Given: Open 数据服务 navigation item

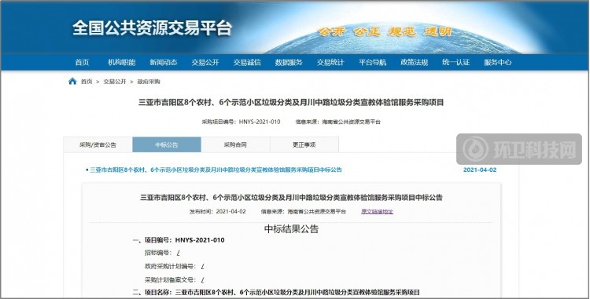Looking at the screenshot, I should [x=289, y=62].
